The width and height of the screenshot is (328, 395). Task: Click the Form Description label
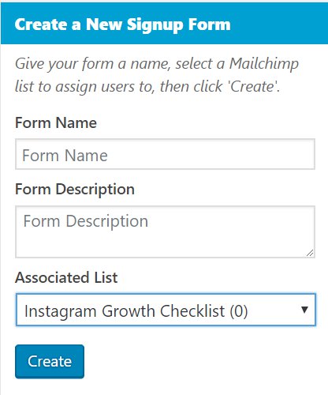(x=75, y=190)
